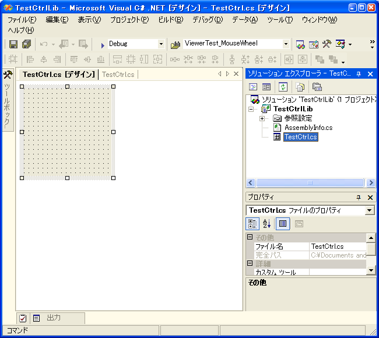Click the Make Same Height layout icon
This screenshot has height=338, width=379.
(x=144, y=59)
